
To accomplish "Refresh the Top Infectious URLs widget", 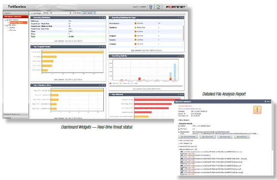I will [102, 85].
